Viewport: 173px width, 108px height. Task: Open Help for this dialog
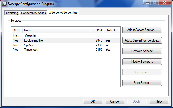coord(159,101)
